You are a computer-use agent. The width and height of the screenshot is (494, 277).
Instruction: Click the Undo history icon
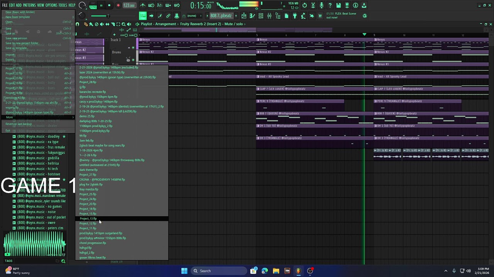305,5
